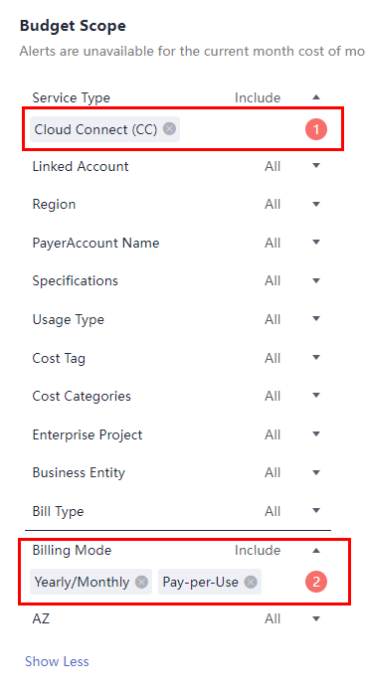
Task: Open the Cost Tag dropdown arrow
Action: [316, 358]
